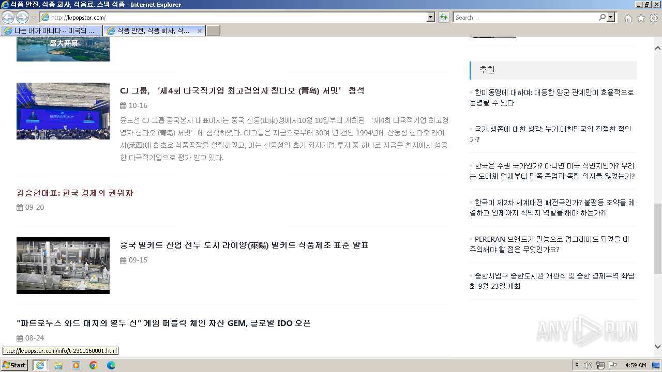
Task: Open the CJ 그룹 칭다오 서밋 article headline
Action: click(242, 90)
